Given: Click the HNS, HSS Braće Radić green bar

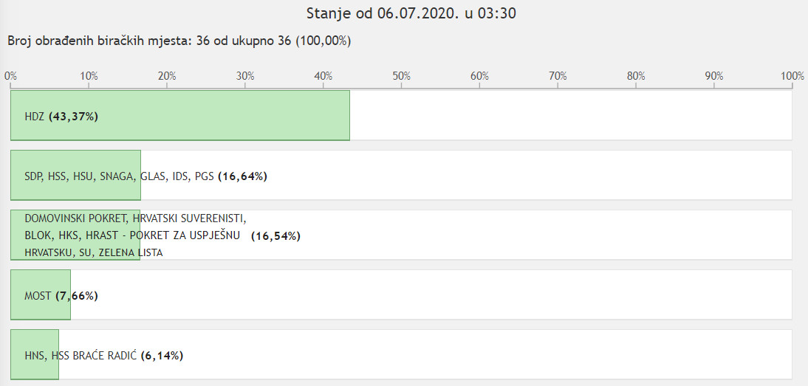Looking at the screenshot, I should point(35,354).
